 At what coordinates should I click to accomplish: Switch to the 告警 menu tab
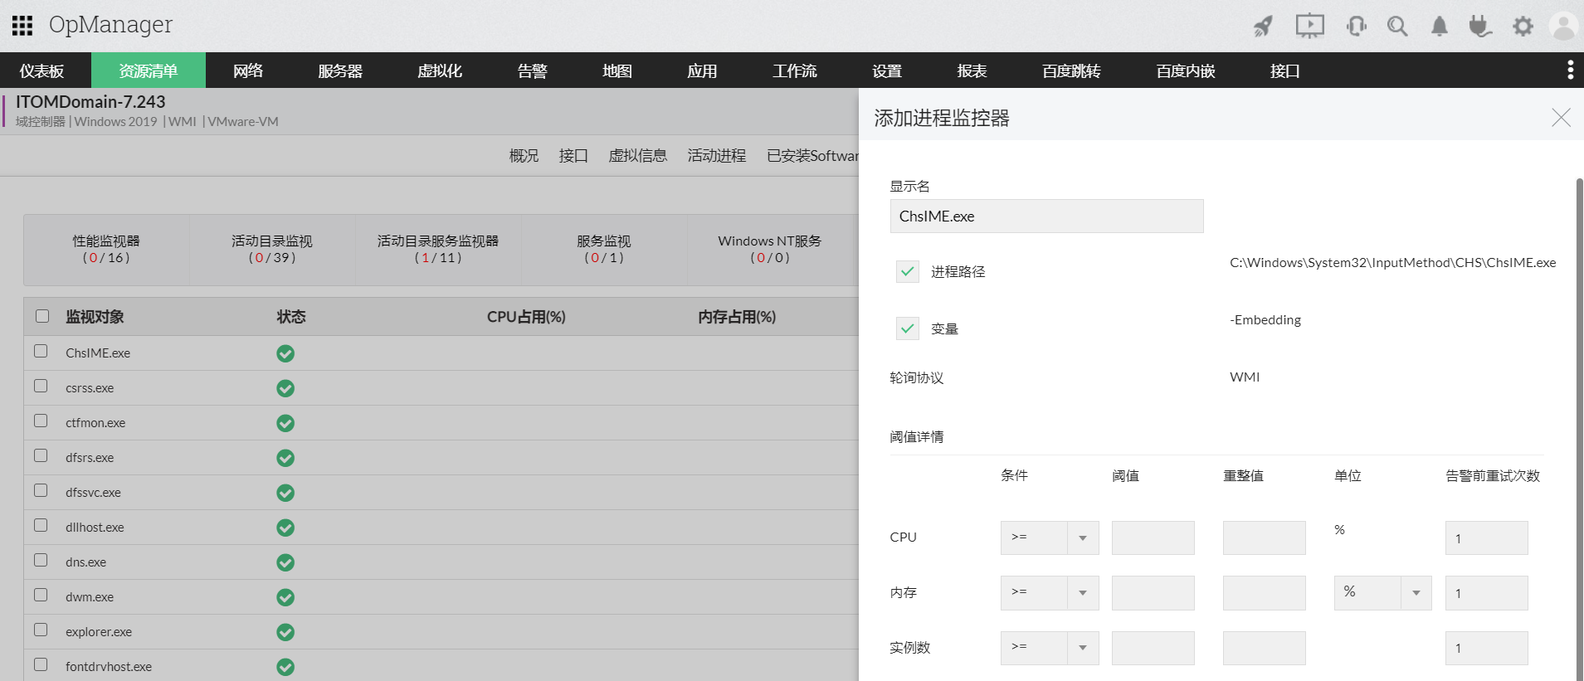click(532, 71)
